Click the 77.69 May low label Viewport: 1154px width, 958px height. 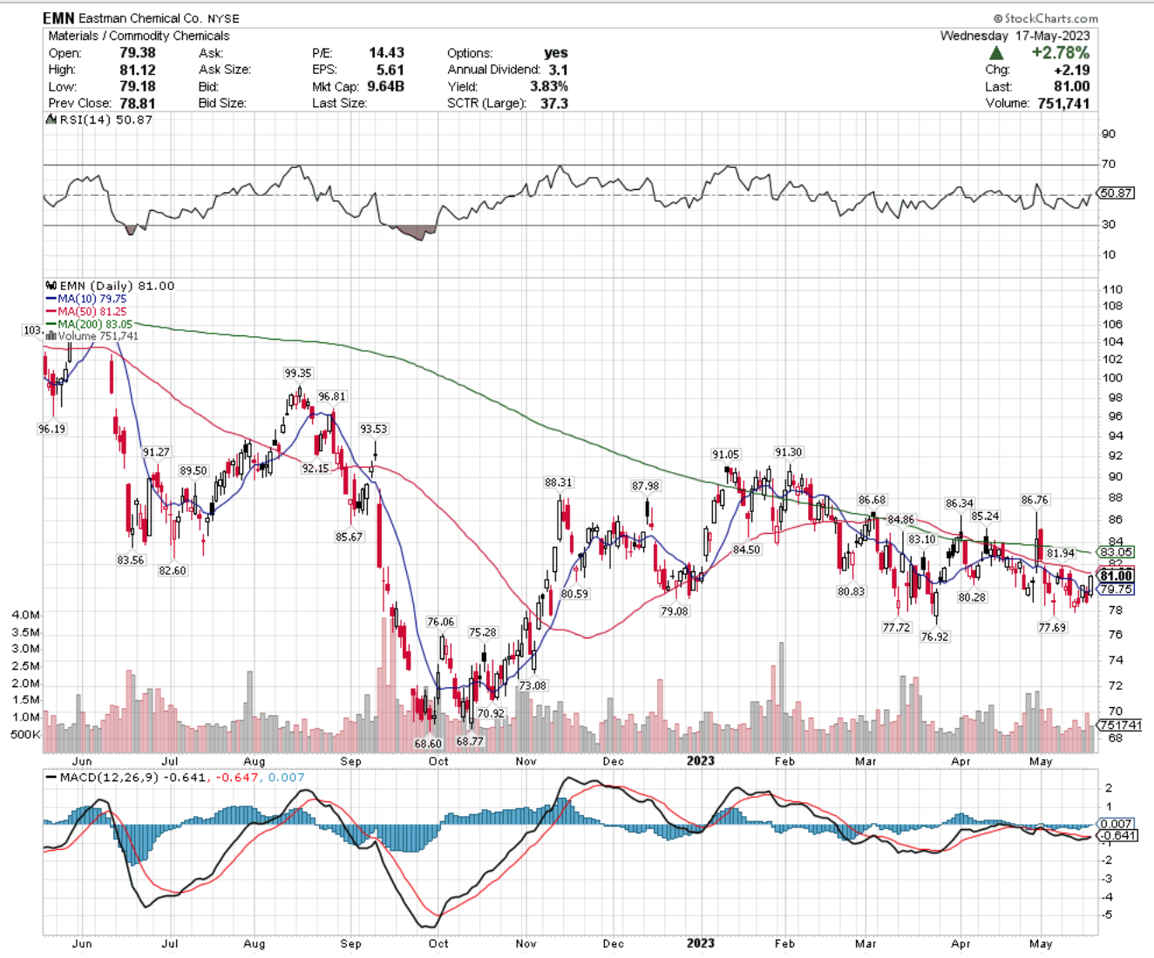pos(1052,627)
